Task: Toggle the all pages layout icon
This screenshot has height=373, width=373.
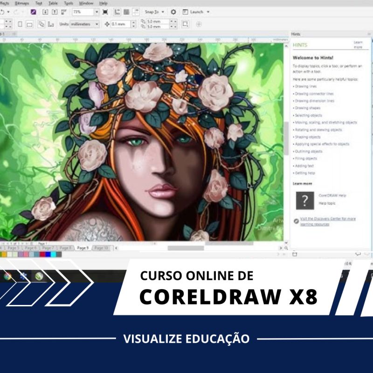Action: [41, 24]
